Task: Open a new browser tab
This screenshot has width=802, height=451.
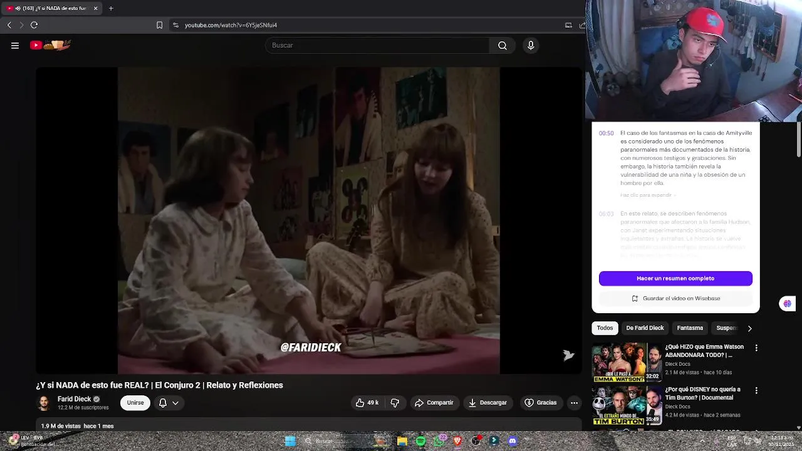Action: [x=111, y=8]
